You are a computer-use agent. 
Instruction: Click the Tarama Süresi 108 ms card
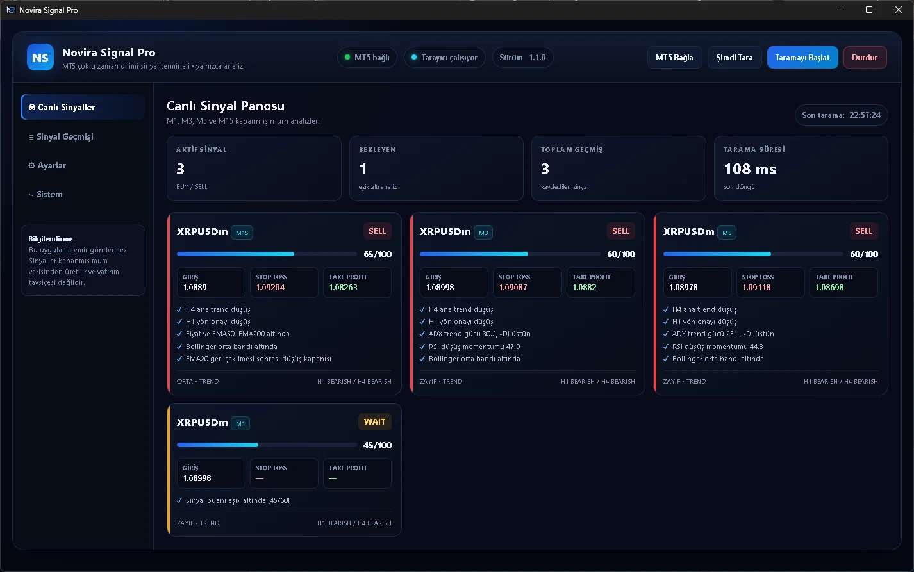(801, 168)
